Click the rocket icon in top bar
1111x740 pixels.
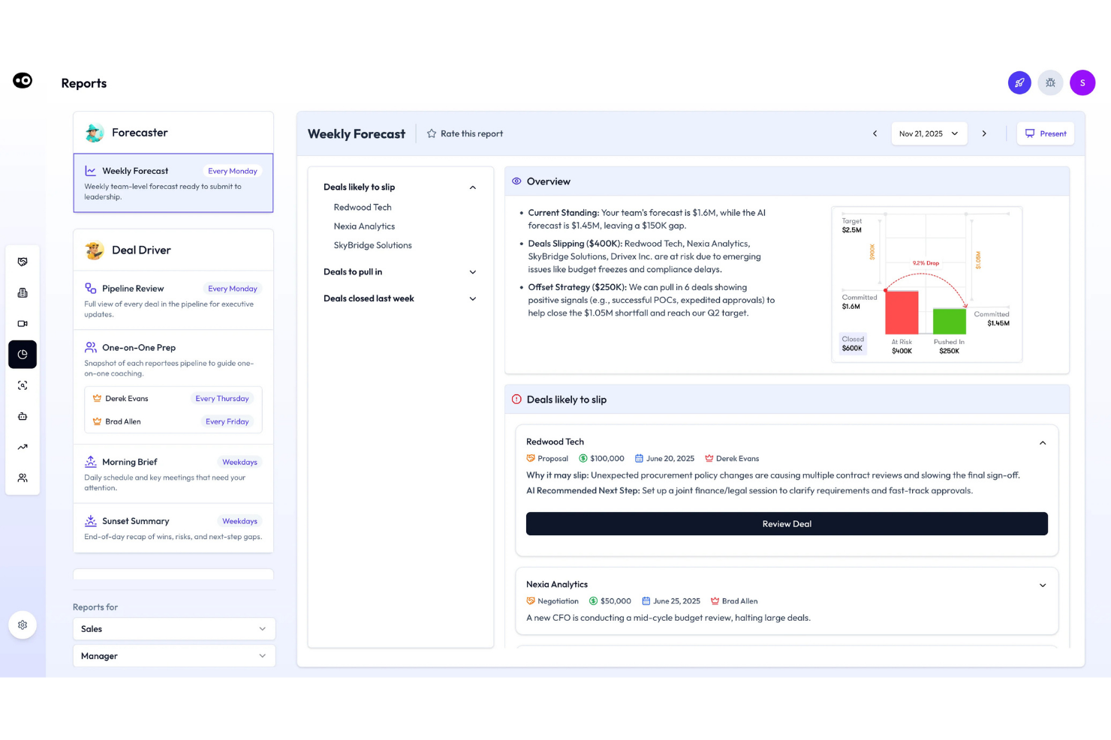pyautogui.click(x=1019, y=82)
